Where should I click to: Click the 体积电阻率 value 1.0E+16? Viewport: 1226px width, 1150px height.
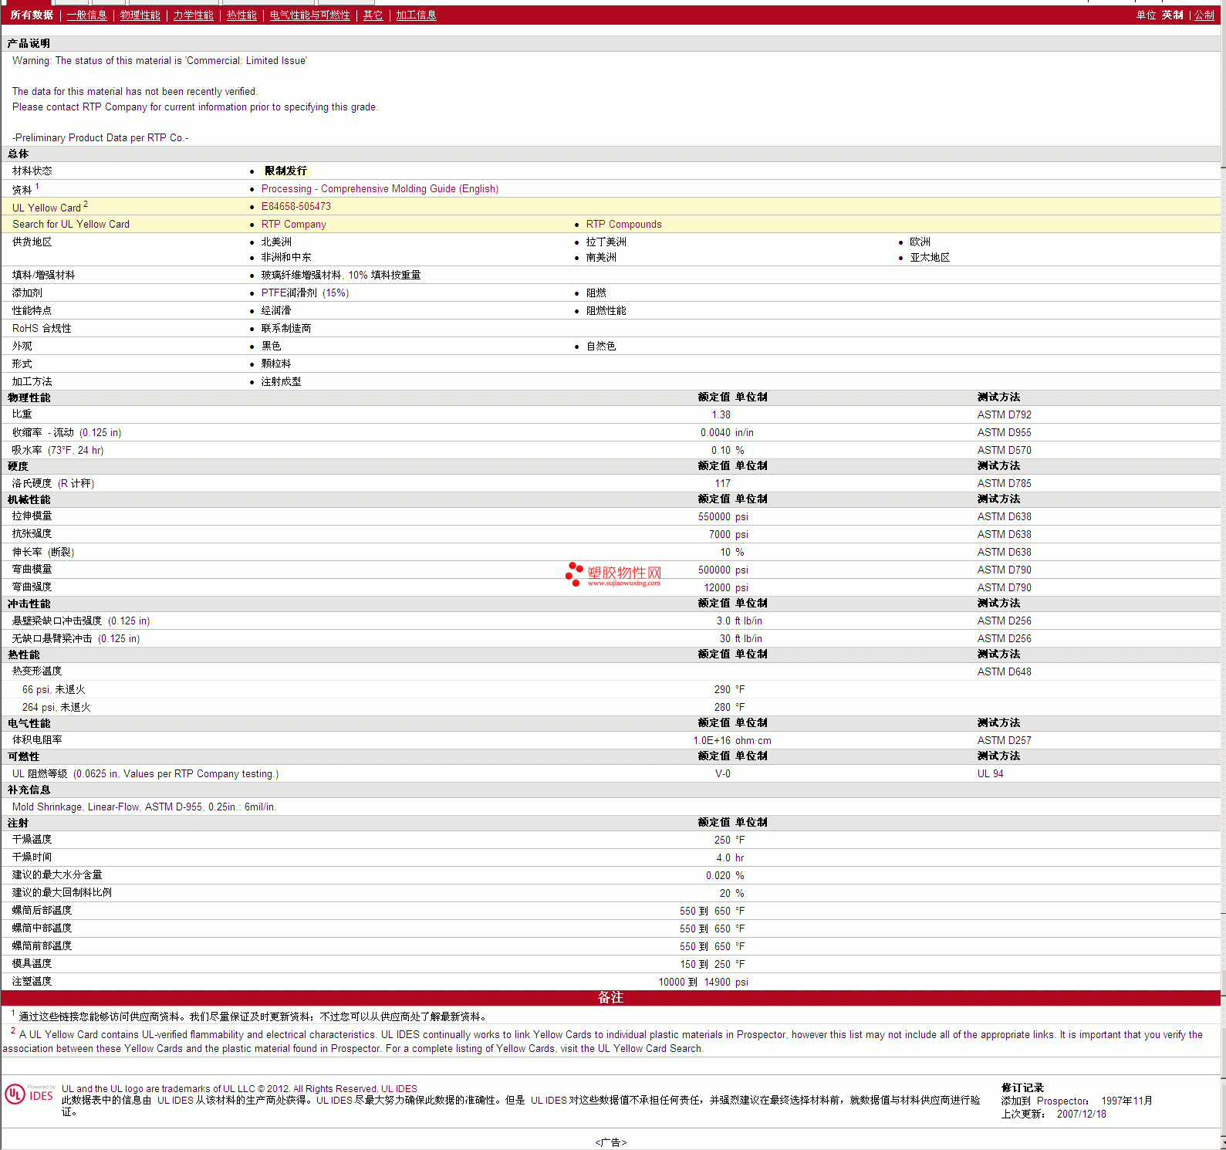(711, 741)
